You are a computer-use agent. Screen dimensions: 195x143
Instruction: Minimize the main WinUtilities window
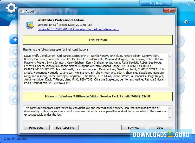click(x=181, y=4)
